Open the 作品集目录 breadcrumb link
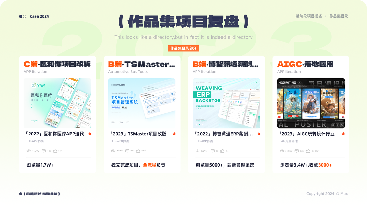The height and width of the screenshot is (206, 367). (339, 16)
